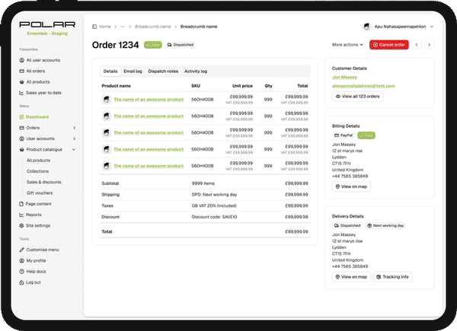Viewport: 457px width, 331px height.
Task: Toggle the sidebar panel icon beside Home
Action: pos(94,27)
